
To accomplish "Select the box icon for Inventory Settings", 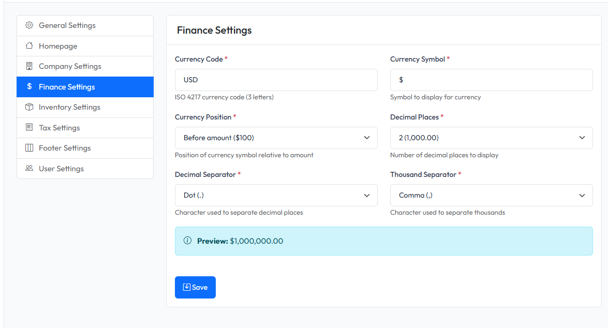I will point(29,107).
